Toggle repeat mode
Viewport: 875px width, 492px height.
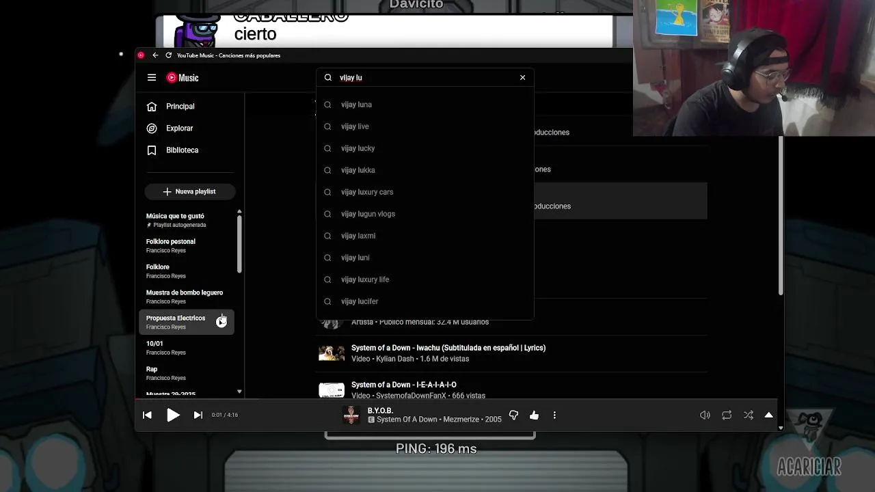coord(727,415)
